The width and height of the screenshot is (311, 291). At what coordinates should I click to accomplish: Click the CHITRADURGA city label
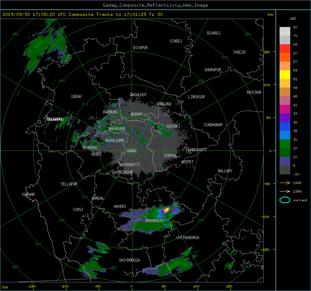188,238
